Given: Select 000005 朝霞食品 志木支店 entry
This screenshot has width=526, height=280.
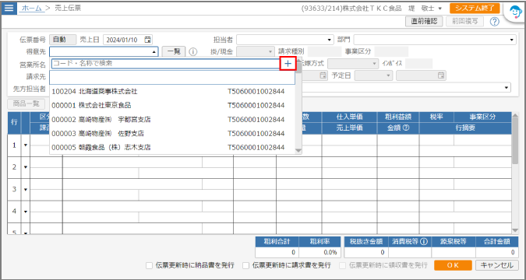Looking at the screenshot, I should [x=172, y=147].
